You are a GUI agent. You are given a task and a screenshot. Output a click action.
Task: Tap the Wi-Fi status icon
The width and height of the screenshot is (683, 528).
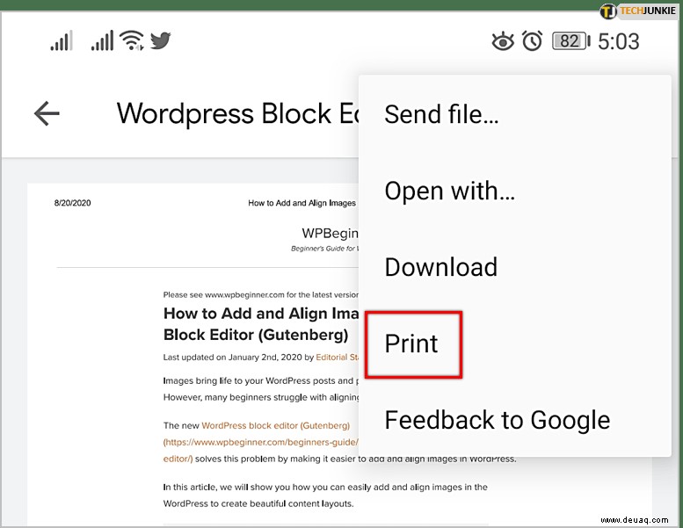pyautogui.click(x=133, y=41)
